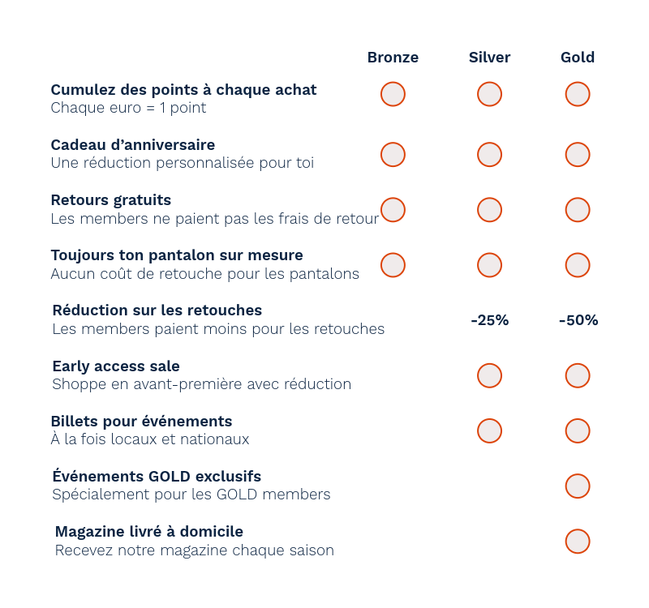Select Bronze circle for Cadeau d'anniversaire
The image size is (649, 608).
tap(393, 154)
